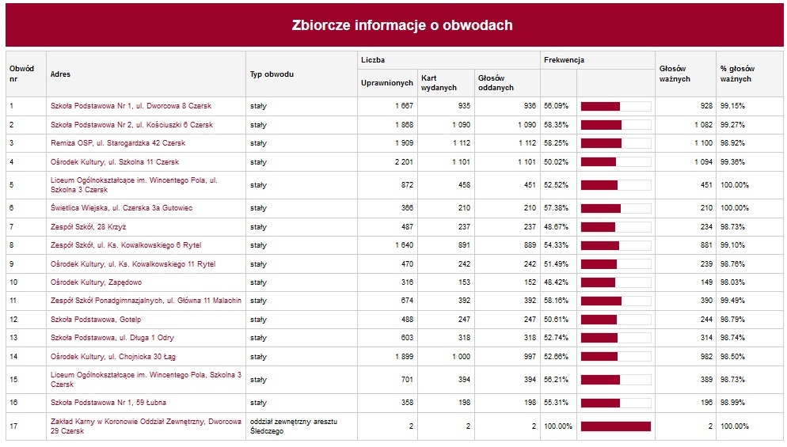This screenshot has height=447, width=787.
Task: Open Zespół Szkół Ponadgimnazjalnych, Główna 11 Malachin
Action: [146, 301]
